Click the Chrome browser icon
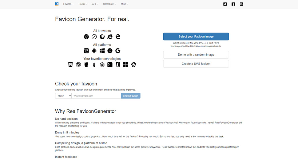298x159 pixels. point(86,37)
